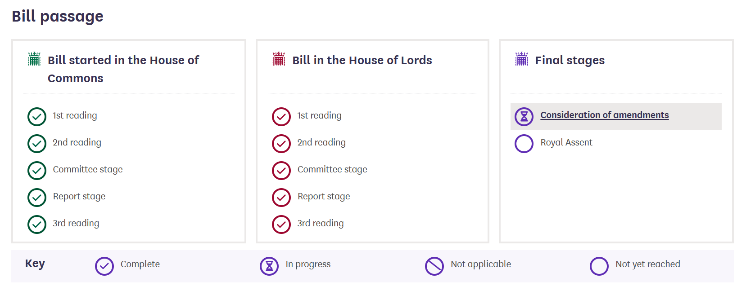
Task: Click the In progress hourglass icon in Key
Action: (x=269, y=266)
